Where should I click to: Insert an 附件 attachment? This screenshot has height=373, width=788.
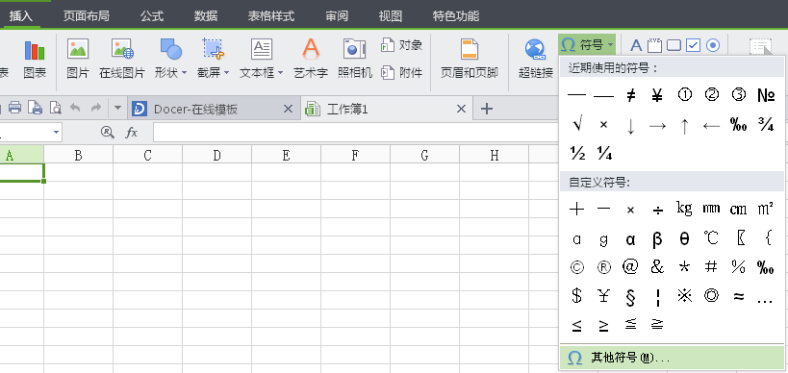(401, 73)
